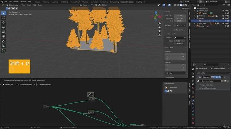The height and width of the screenshot is (129, 231).
Task: Toggle camera view with the camera icon
Action: coord(160,31)
